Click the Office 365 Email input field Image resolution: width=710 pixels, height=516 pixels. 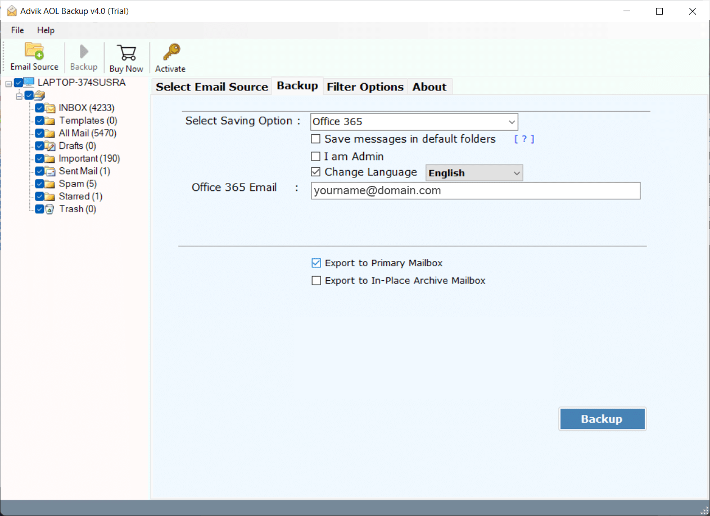(476, 191)
